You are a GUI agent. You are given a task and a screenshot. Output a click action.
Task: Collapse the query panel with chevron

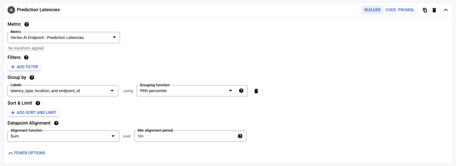(x=446, y=10)
